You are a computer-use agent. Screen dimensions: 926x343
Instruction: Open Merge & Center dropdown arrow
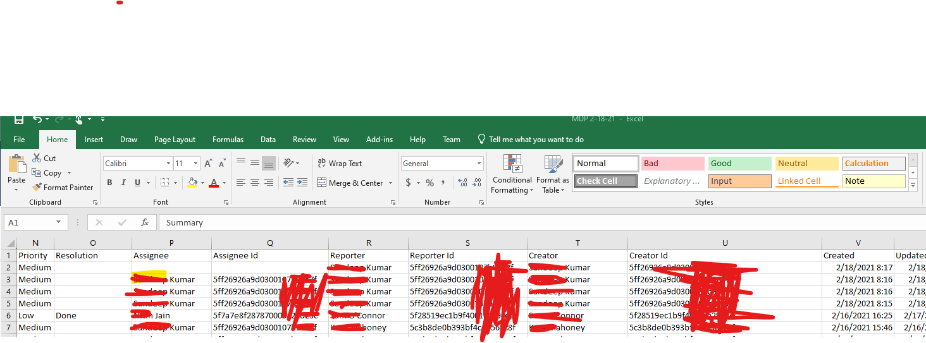(391, 183)
